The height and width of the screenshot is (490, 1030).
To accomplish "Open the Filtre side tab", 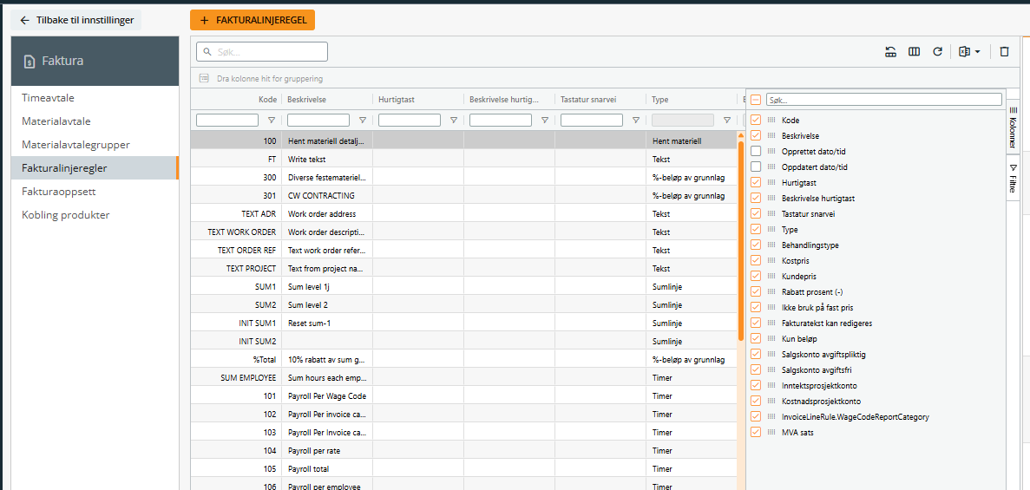I will 1013,177.
